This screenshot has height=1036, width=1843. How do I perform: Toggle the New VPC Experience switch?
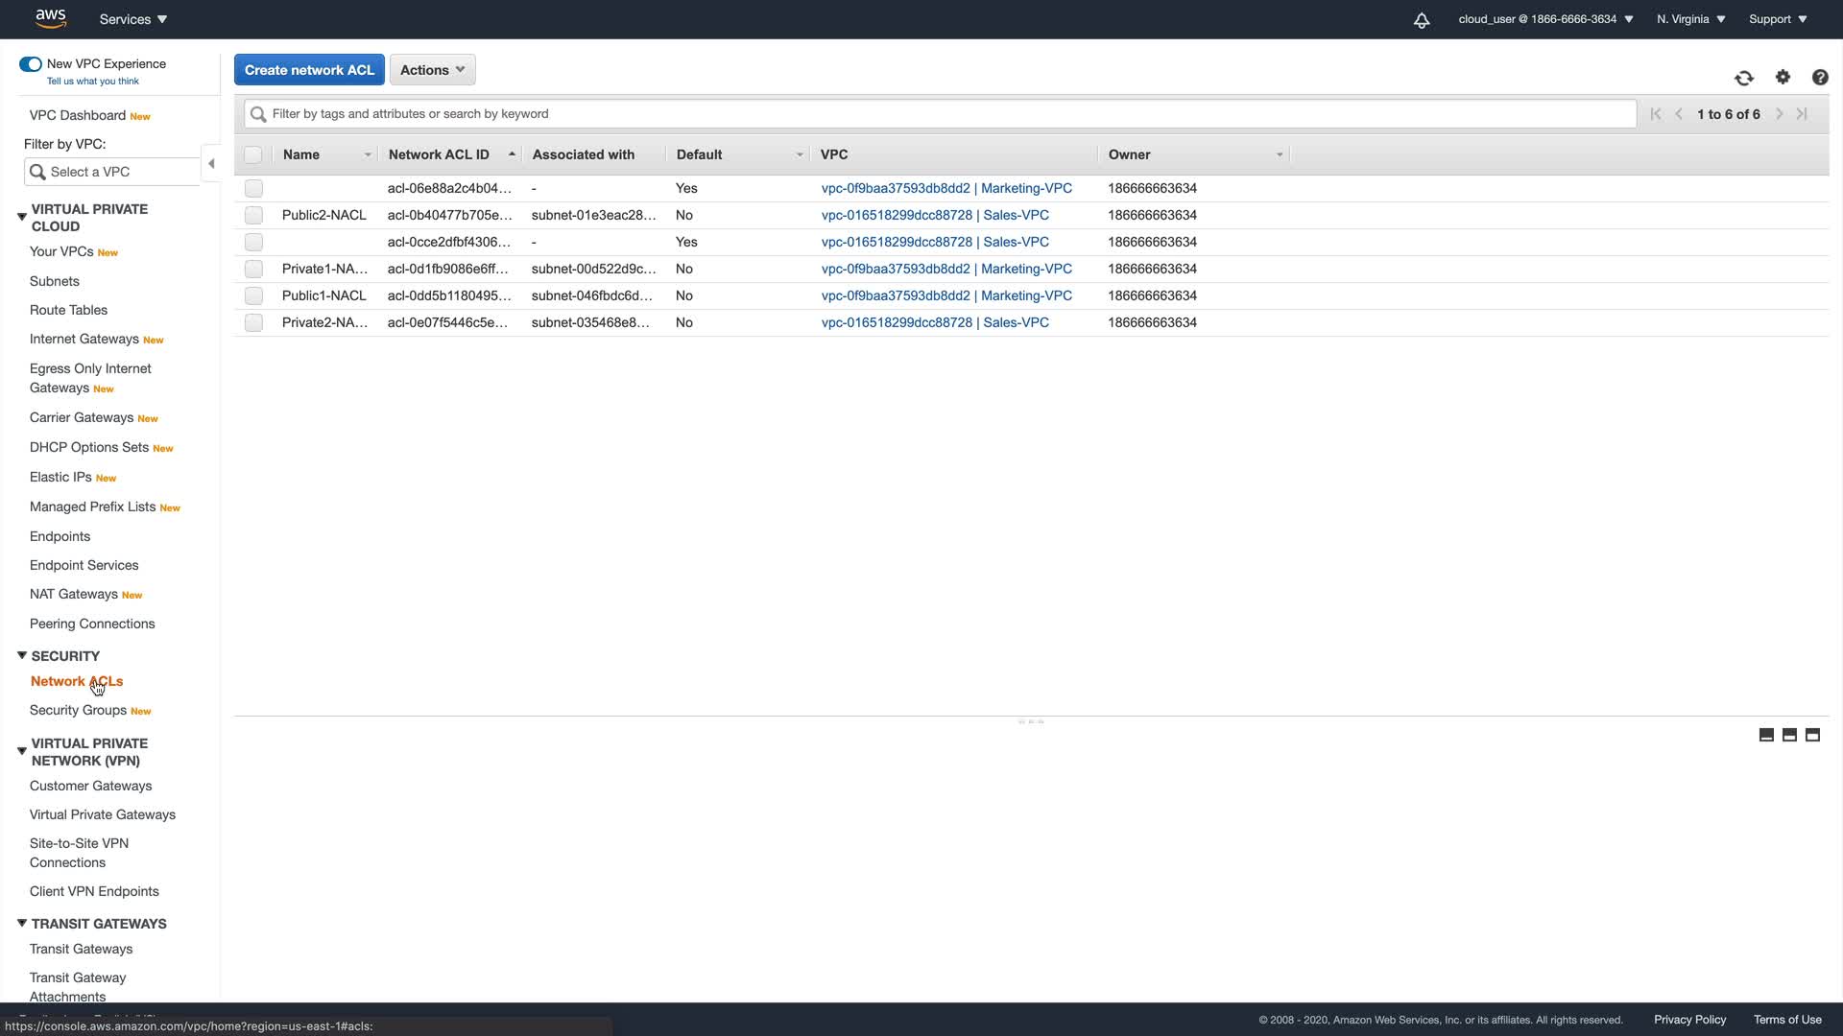(31, 64)
